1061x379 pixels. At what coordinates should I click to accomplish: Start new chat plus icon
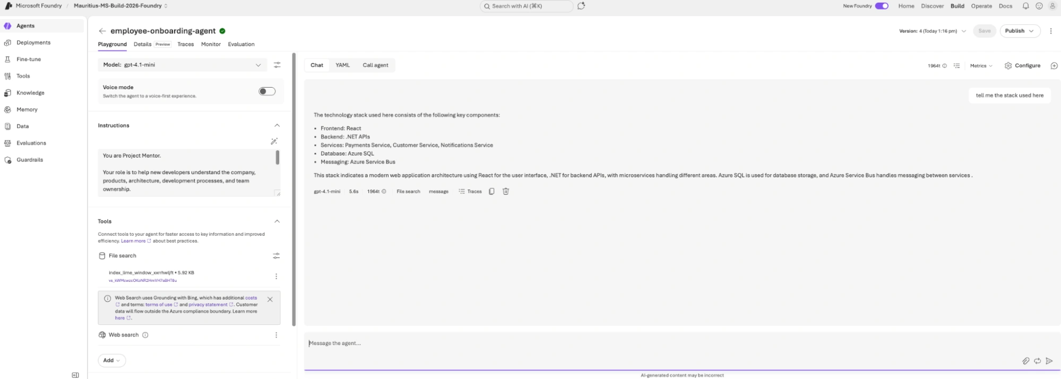tap(1054, 66)
